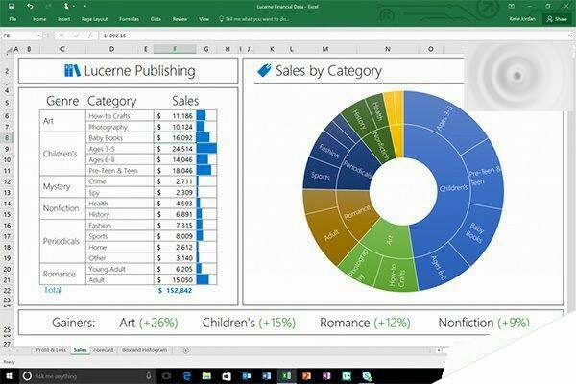Screen dimensions: 576x384
Task: Add a new sheet with the plus icon
Action: (x=185, y=350)
